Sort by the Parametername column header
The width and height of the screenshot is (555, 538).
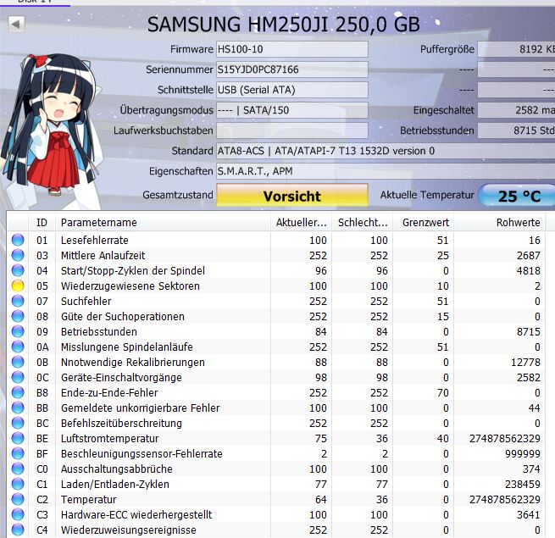click(x=163, y=222)
